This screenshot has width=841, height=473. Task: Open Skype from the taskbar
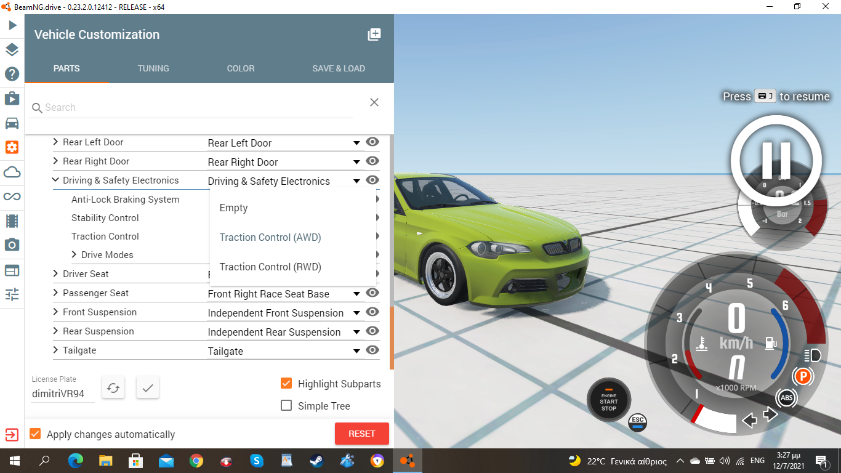pos(257,460)
